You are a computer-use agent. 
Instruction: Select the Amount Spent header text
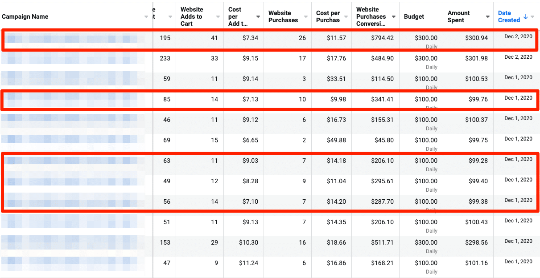(x=458, y=16)
